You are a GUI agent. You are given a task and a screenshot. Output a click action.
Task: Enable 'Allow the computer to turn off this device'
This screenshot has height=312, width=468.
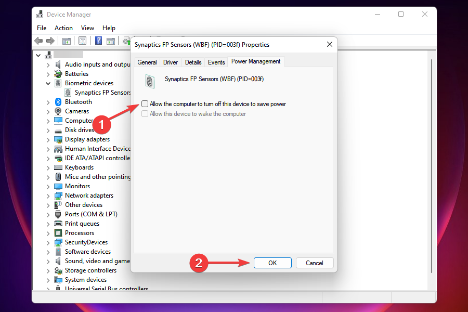point(145,104)
